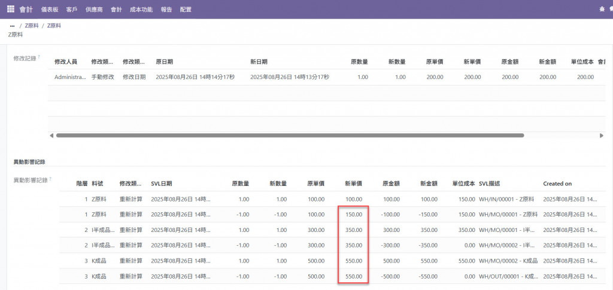613x290 pixels.
Task: Sort by SVL日期 column header
Action: pos(162,184)
